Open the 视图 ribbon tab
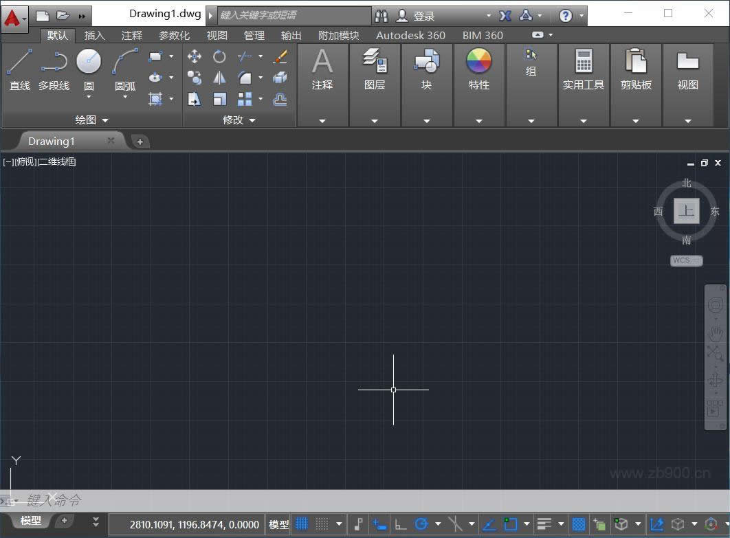730x538 pixels. tap(217, 35)
